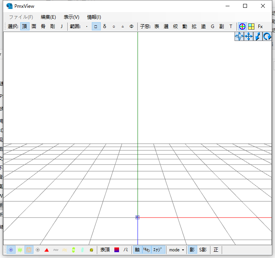Toggle yellow joint display icon
The width and height of the screenshot is (275, 258).
pyautogui.click(x=91, y=250)
